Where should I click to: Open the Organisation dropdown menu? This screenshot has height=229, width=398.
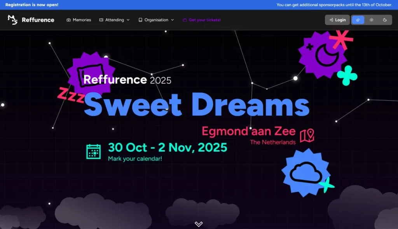[x=171, y=20]
